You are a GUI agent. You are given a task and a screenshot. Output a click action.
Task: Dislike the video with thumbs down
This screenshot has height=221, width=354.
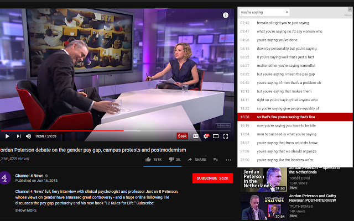[171, 159]
